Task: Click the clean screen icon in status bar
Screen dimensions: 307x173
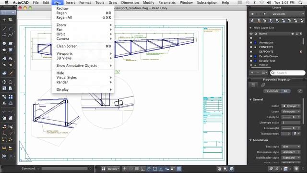Action: (x=296, y=169)
